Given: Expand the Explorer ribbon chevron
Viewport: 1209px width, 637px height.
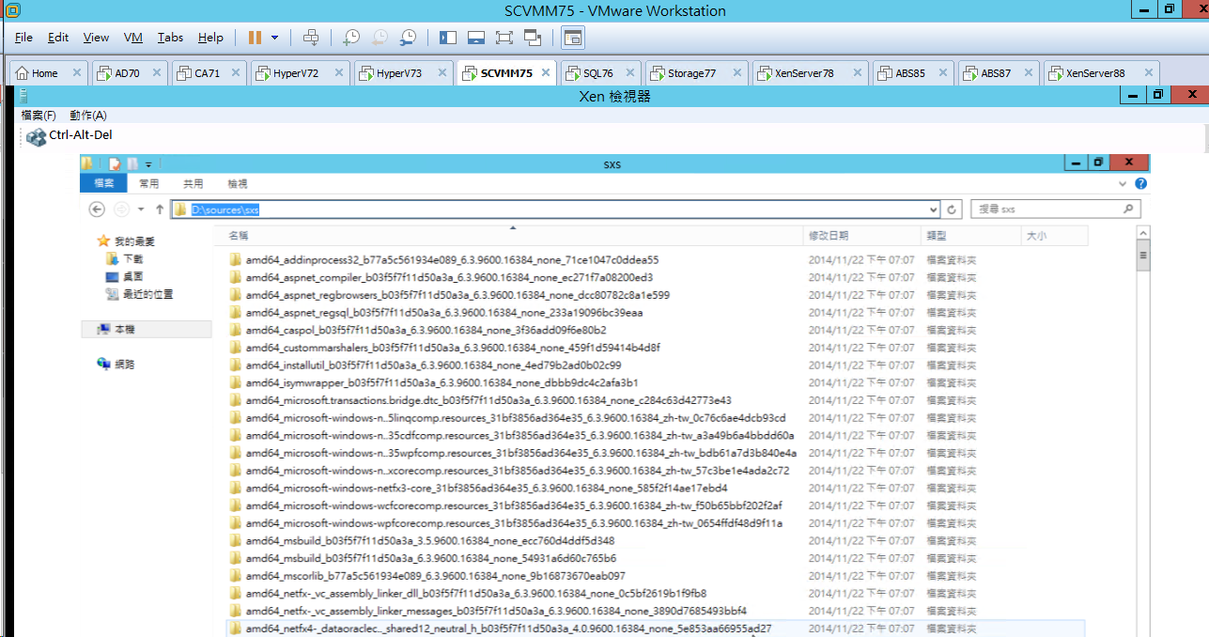Looking at the screenshot, I should pyautogui.click(x=1124, y=184).
